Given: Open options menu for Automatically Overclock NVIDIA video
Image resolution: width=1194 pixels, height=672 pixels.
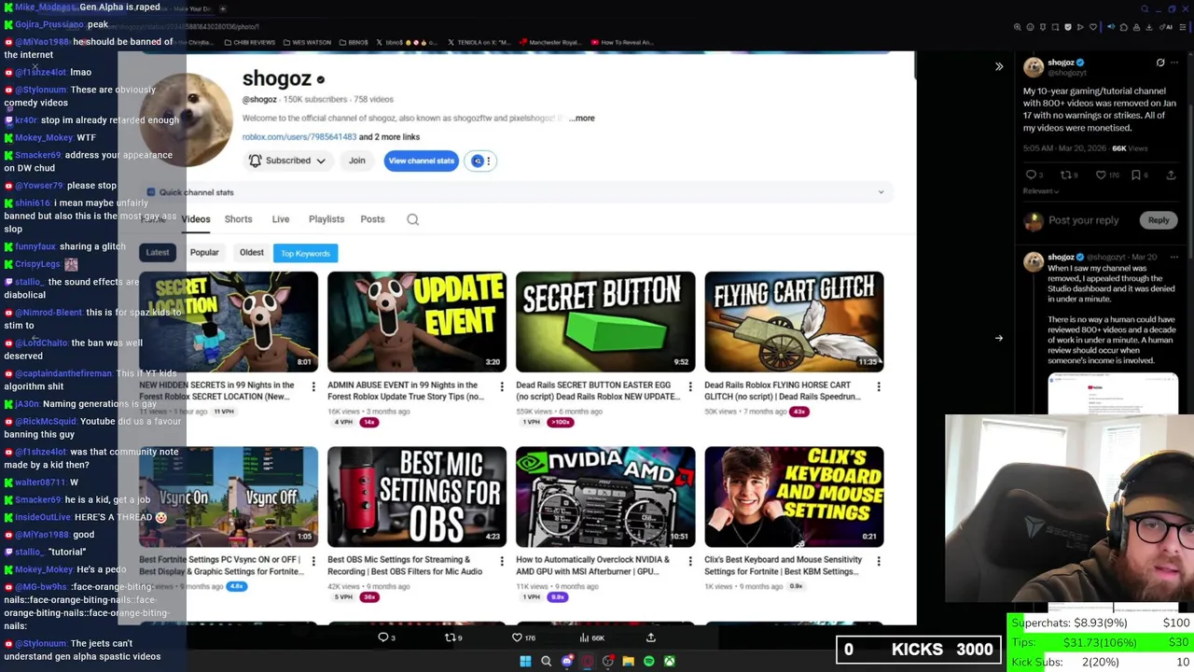Looking at the screenshot, I should [x=690, y=561].
